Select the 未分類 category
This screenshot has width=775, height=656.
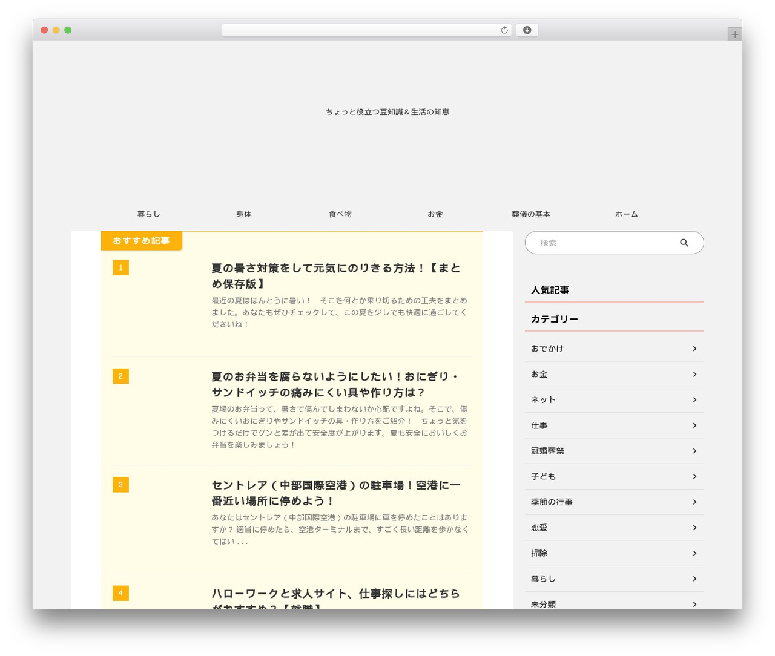pyautogui.click(x=614, y=602)
